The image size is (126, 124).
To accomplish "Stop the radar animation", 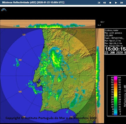I will pos(110,3).
